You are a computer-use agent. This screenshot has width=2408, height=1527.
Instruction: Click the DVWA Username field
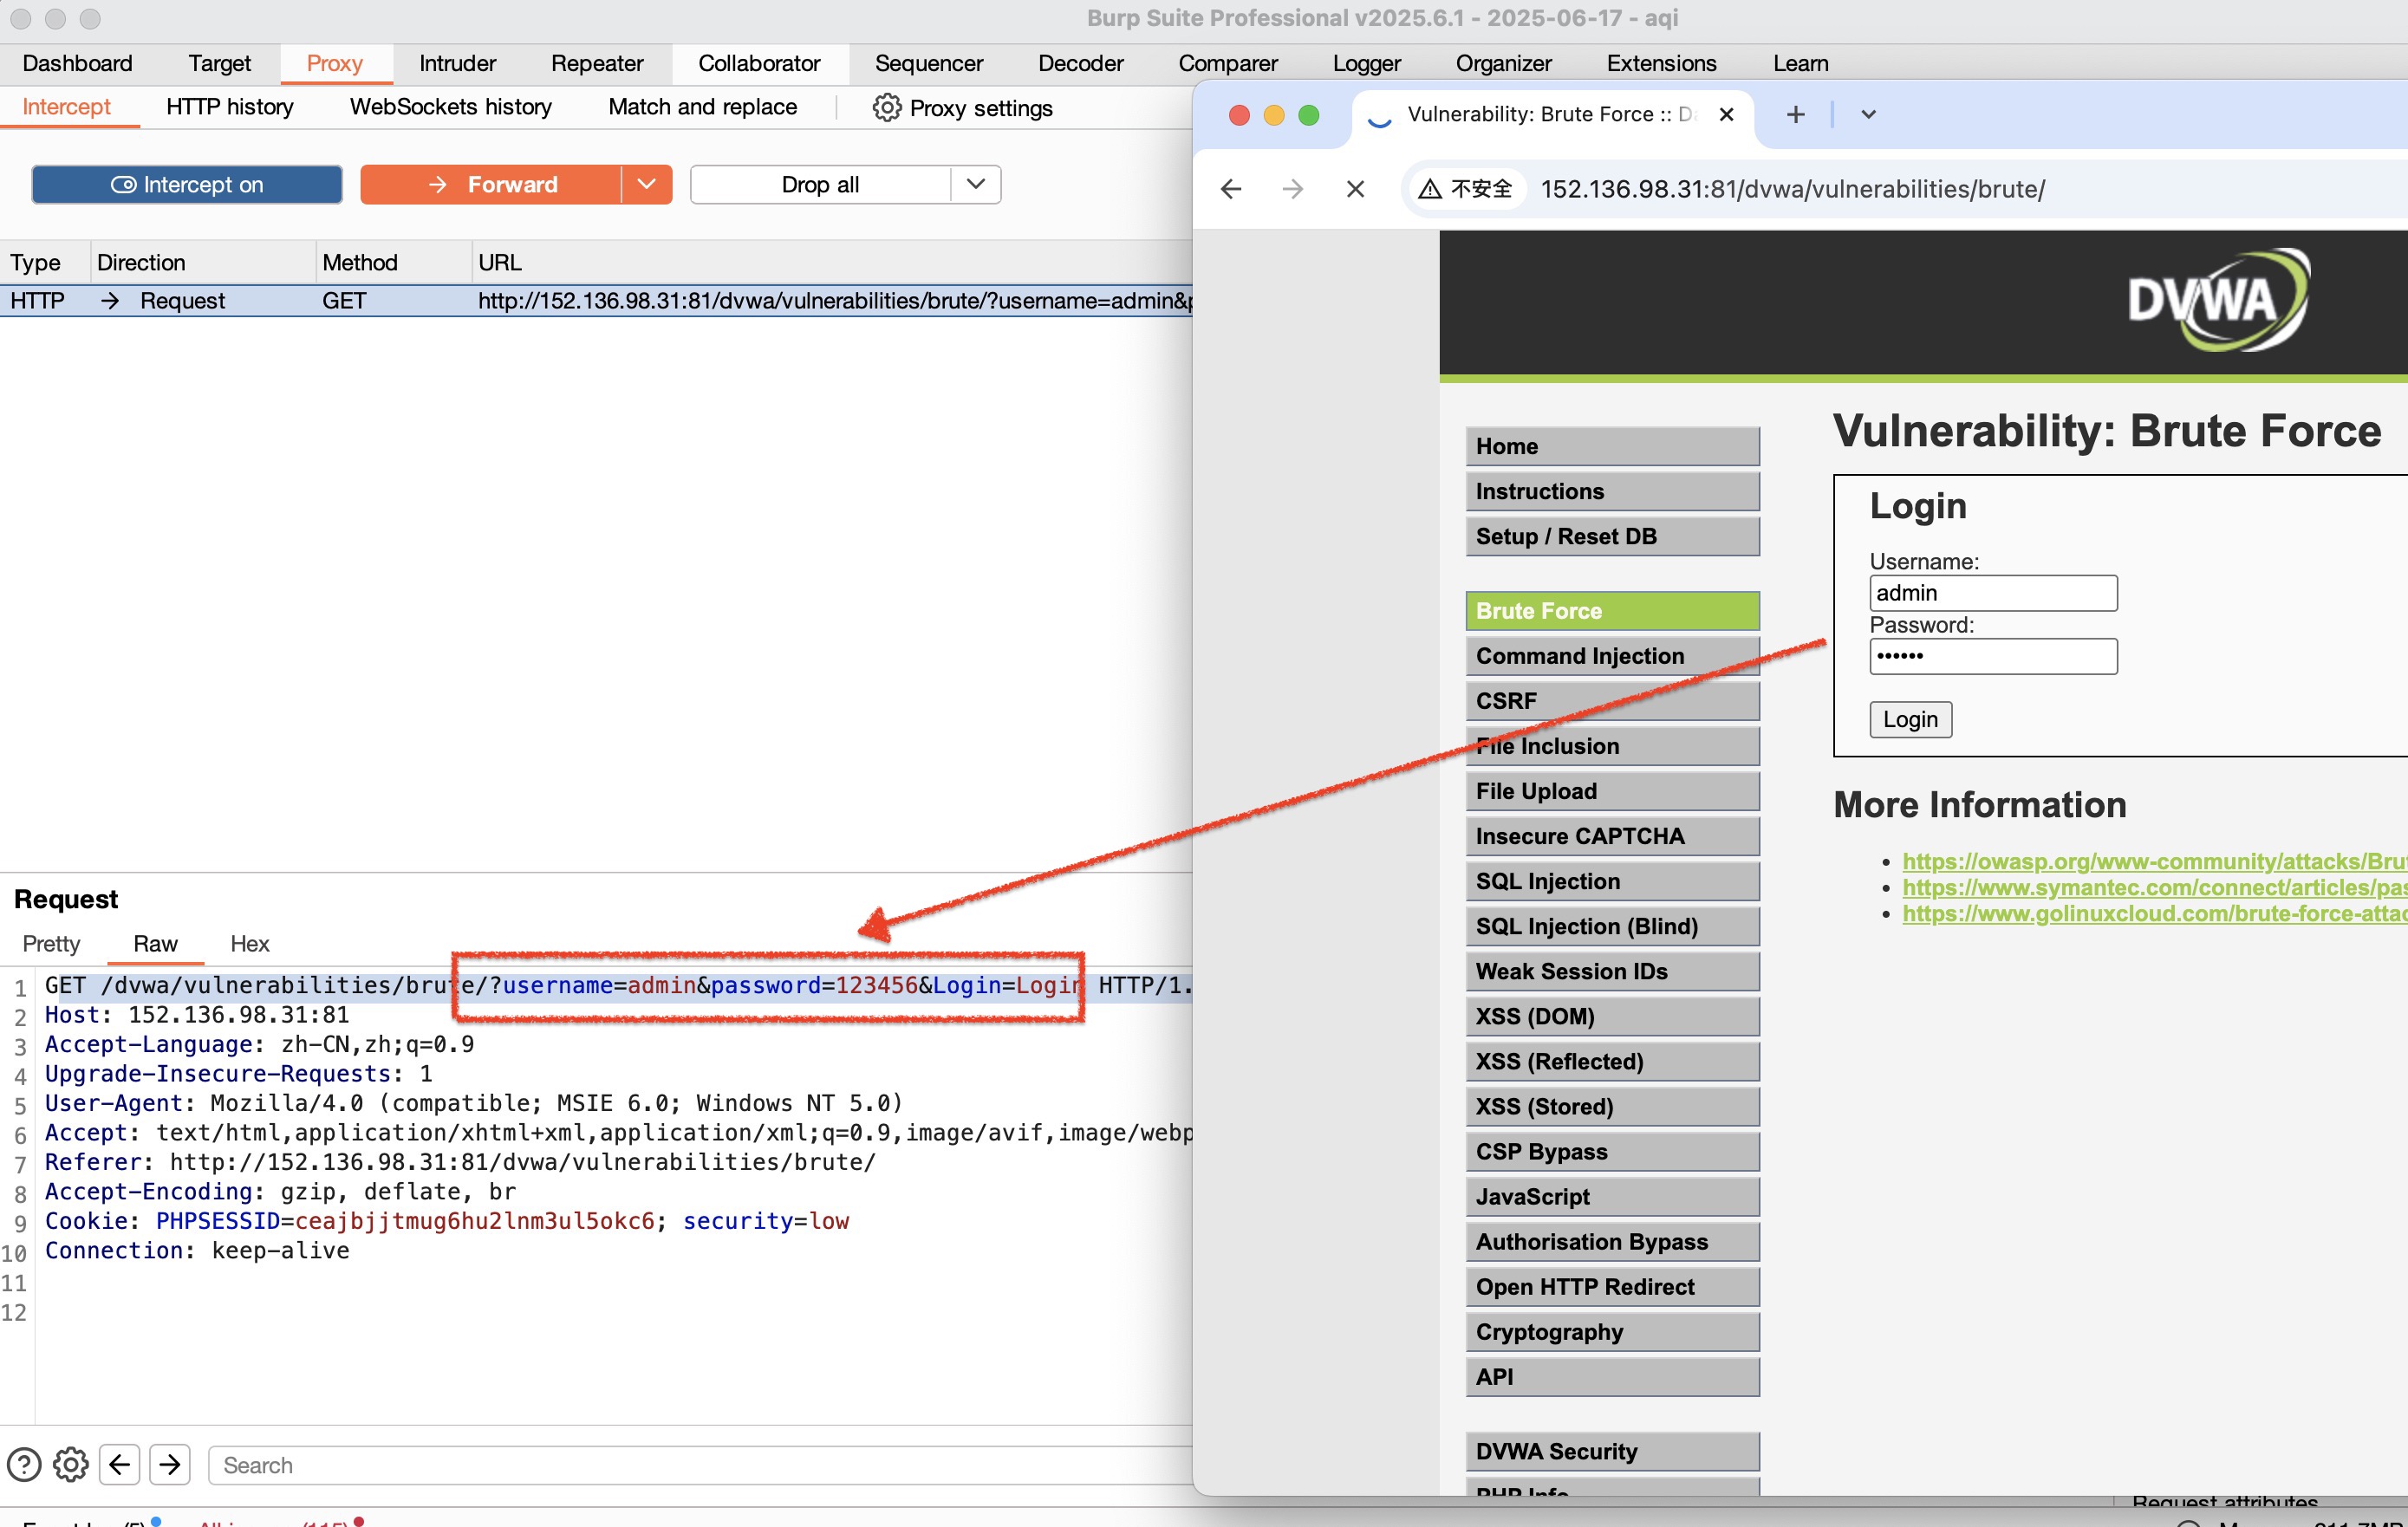[x=1993, y=593]
